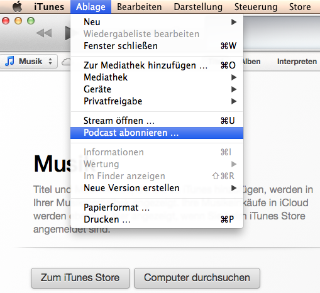The height and width of the screenshot is (293, 320).
Task: Click the iCloud cloud icon
Action: (x=66, y=62)
